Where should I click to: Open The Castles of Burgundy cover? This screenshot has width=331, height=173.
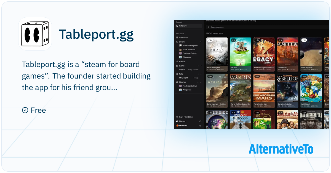click(264, 119)
